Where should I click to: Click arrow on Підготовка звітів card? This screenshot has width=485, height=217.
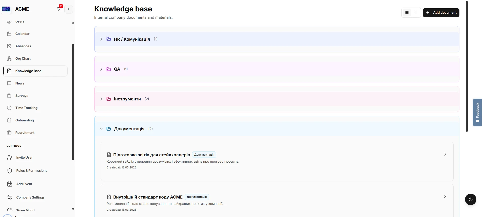[x=445, y=154]
